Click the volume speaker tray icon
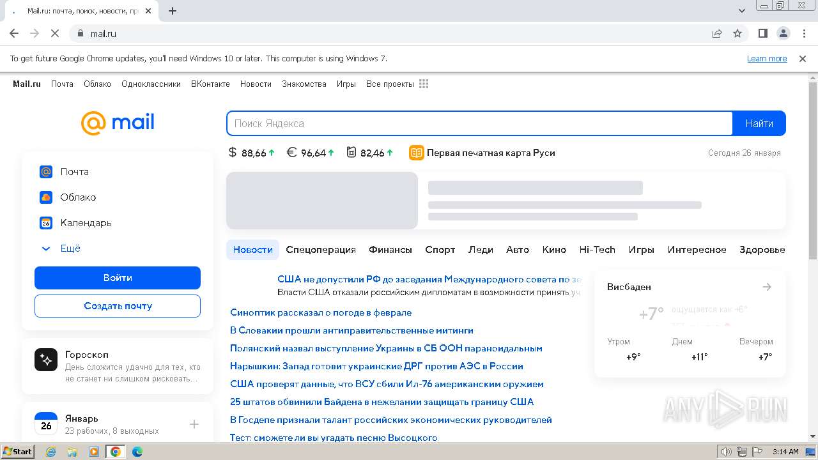 727,452
